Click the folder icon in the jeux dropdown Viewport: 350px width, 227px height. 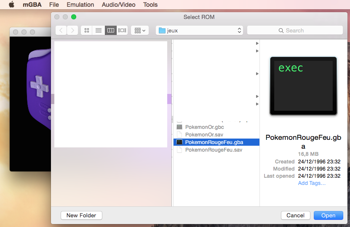tap(162, 30)
